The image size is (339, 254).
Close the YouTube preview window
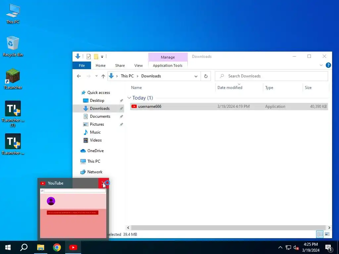point(104,183)
